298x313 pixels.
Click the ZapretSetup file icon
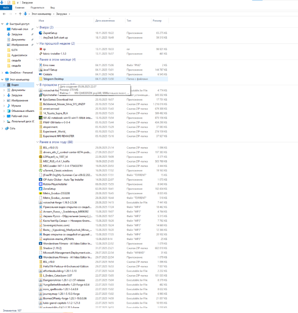click(x=41, y=33)
